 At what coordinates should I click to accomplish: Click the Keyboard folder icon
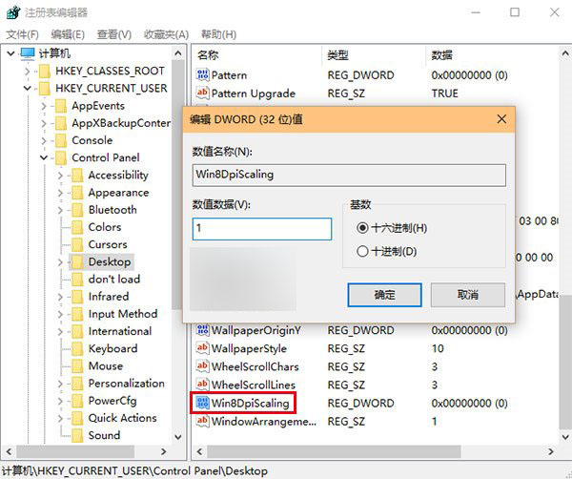click(77, 348)
